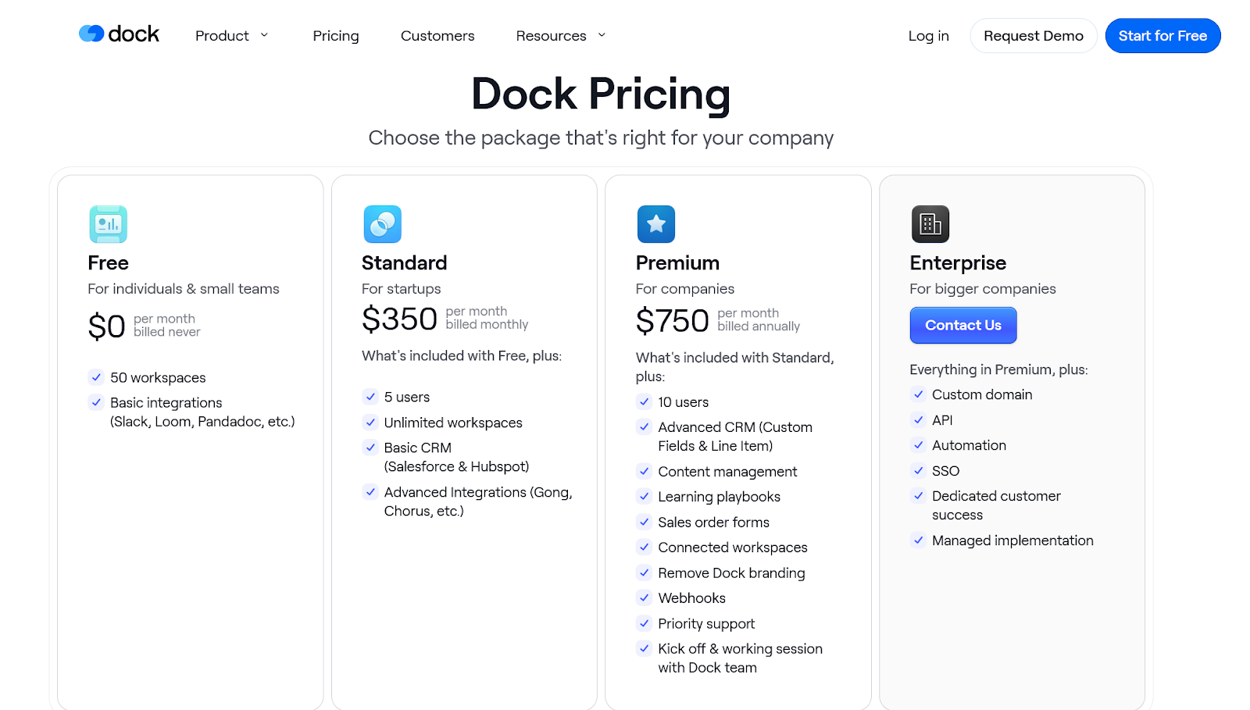This screenshot has width=1250, height=710.
Task: Expand the Product dropdown chevron
Action: pos(264,35)
